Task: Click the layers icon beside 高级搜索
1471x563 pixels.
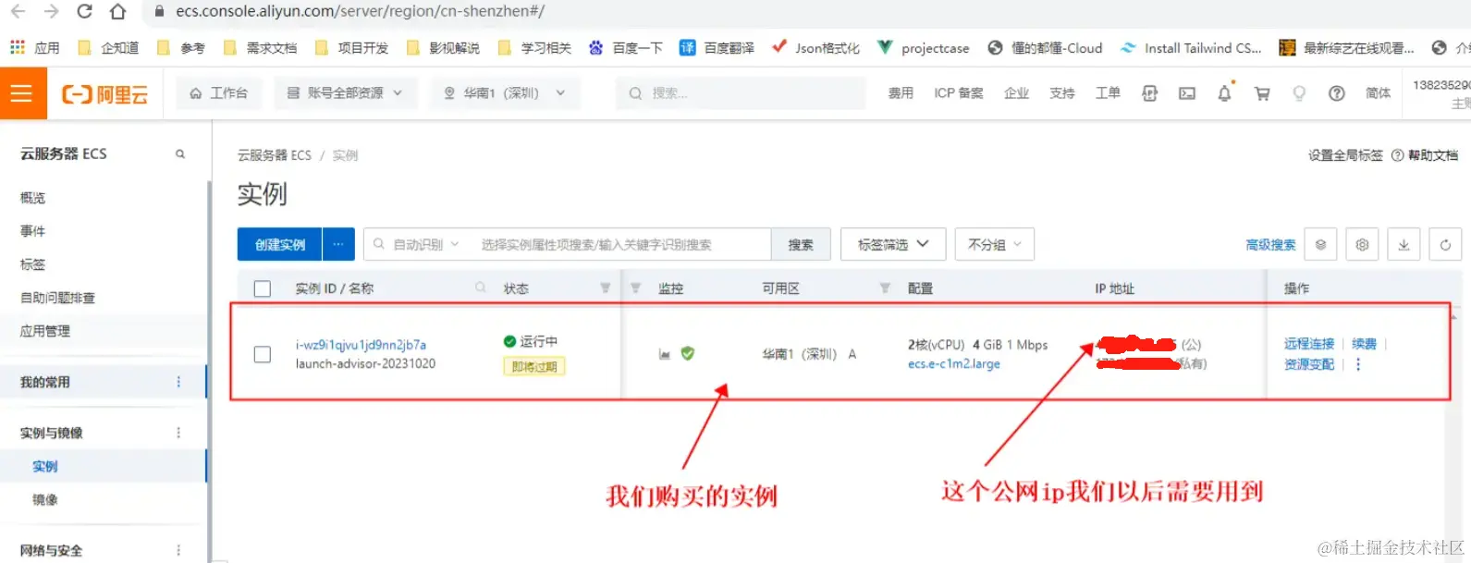Action: 1321,245
